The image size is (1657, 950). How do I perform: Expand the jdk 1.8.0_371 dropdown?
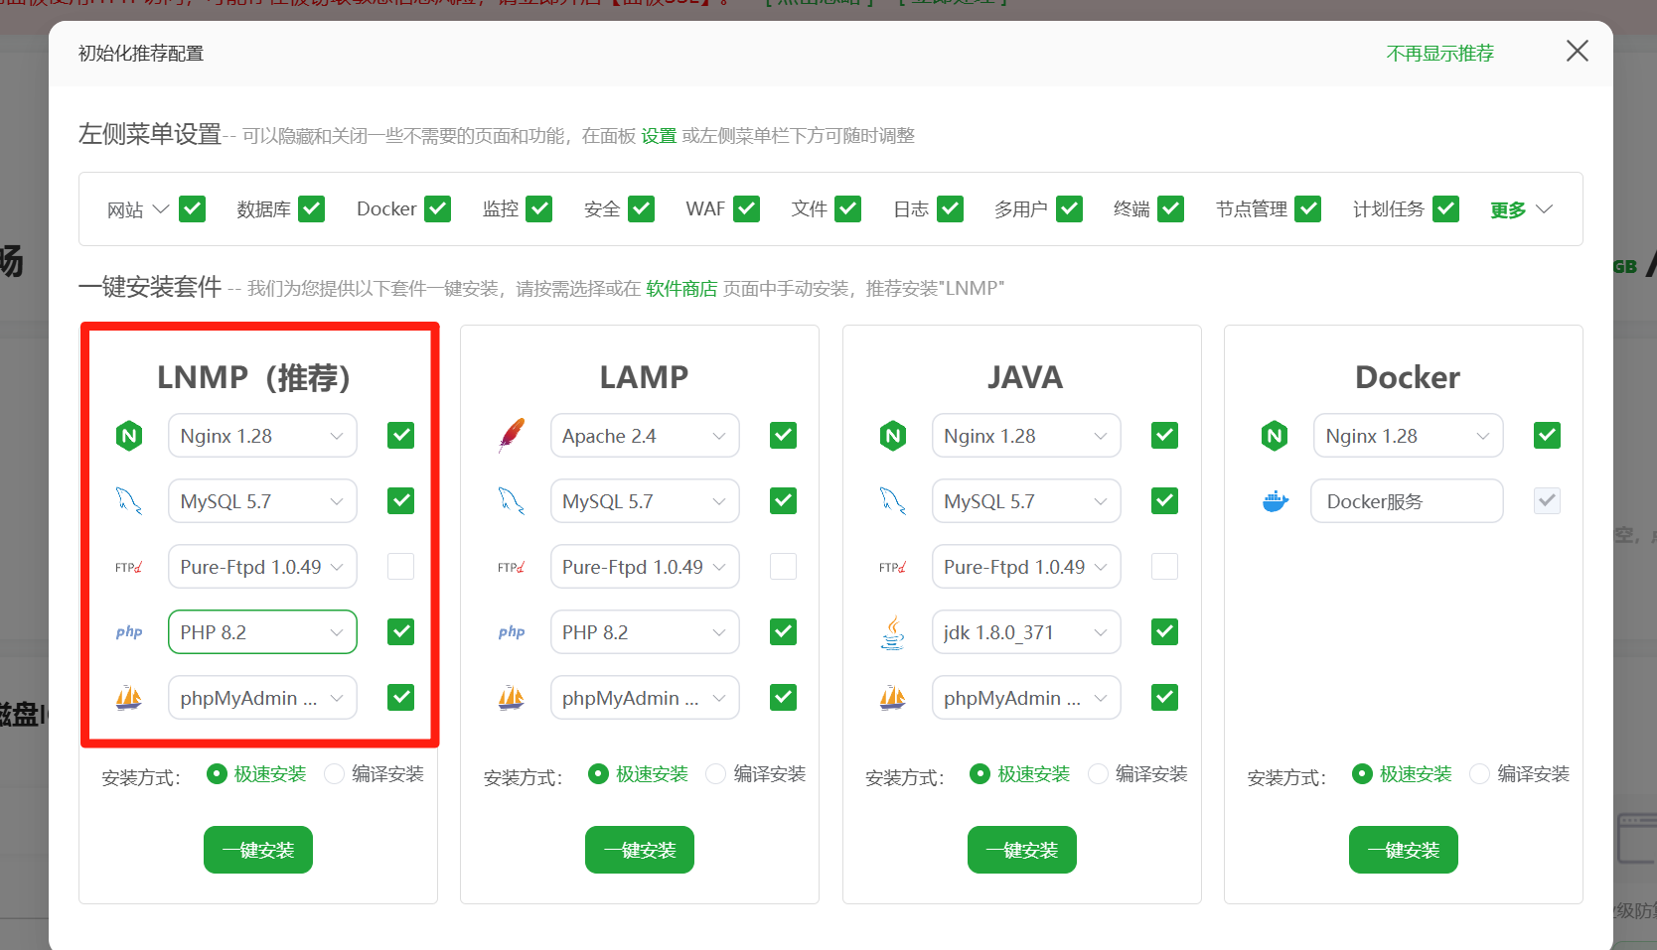point(1026,632)
